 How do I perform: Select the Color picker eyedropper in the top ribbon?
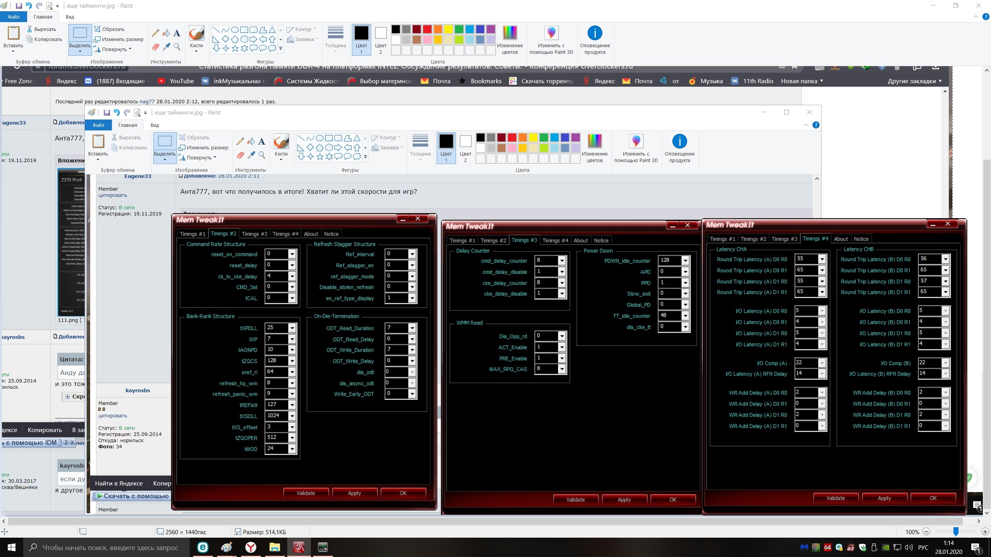166,47
